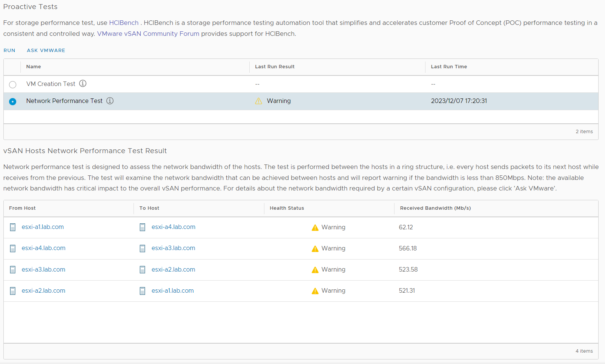
Task: Click the 566.18 bandwidth value
Action: (408, 248)
